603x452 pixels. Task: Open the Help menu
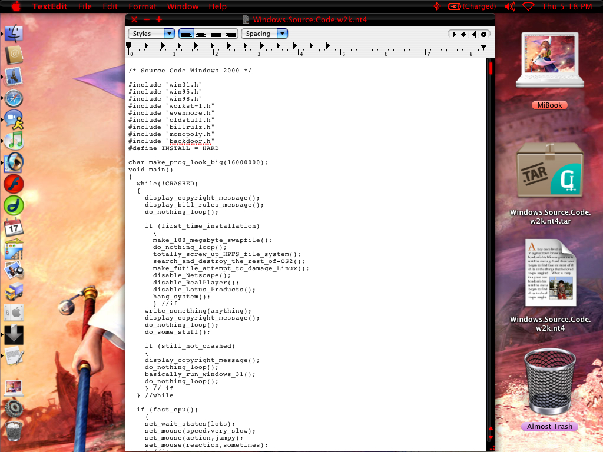(x=217, y=6)
